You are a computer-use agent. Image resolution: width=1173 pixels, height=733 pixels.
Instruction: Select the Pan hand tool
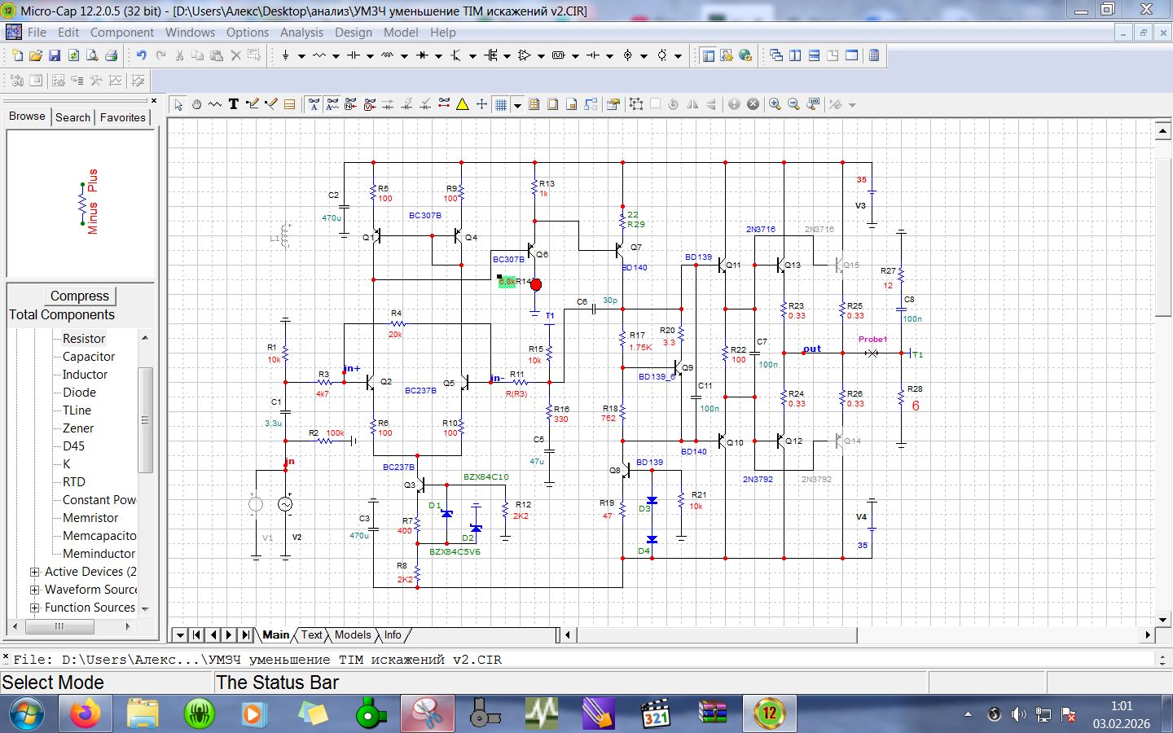(x=196, y=104)
